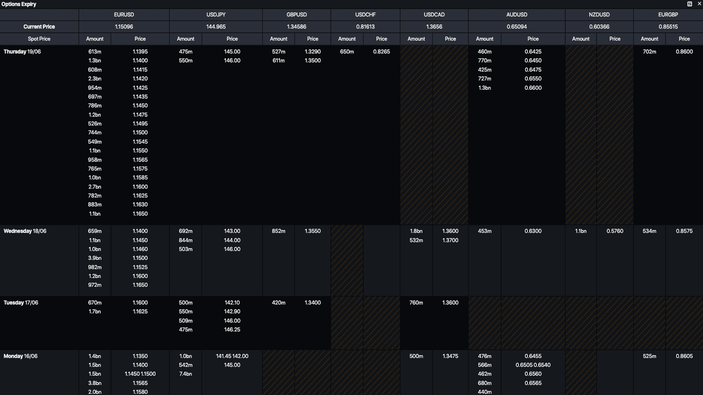Screen dimensions: 703x395
Task: Select the Tuesday 17/06 row label
Action: (21, 303)
